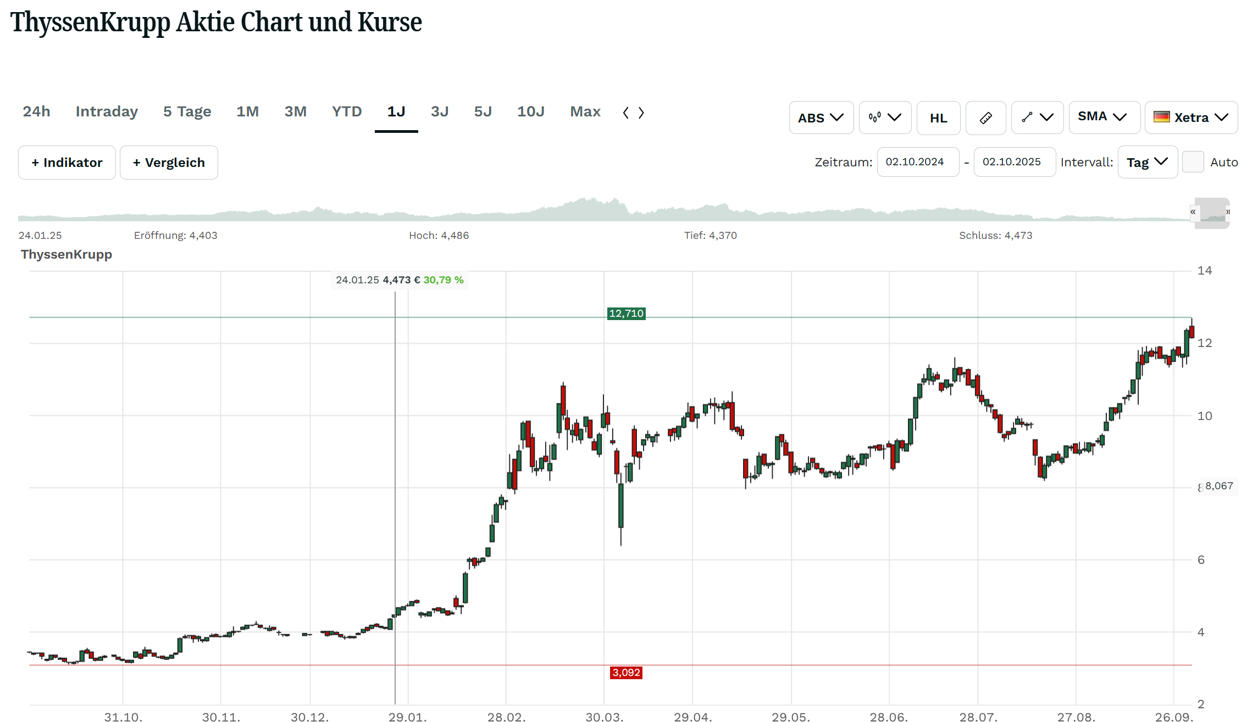Click the + Vergleich button

[169, 163]
